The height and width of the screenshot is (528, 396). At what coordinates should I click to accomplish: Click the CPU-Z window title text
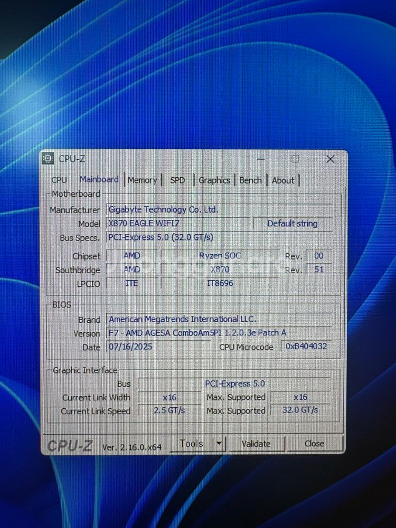(72, 159)
